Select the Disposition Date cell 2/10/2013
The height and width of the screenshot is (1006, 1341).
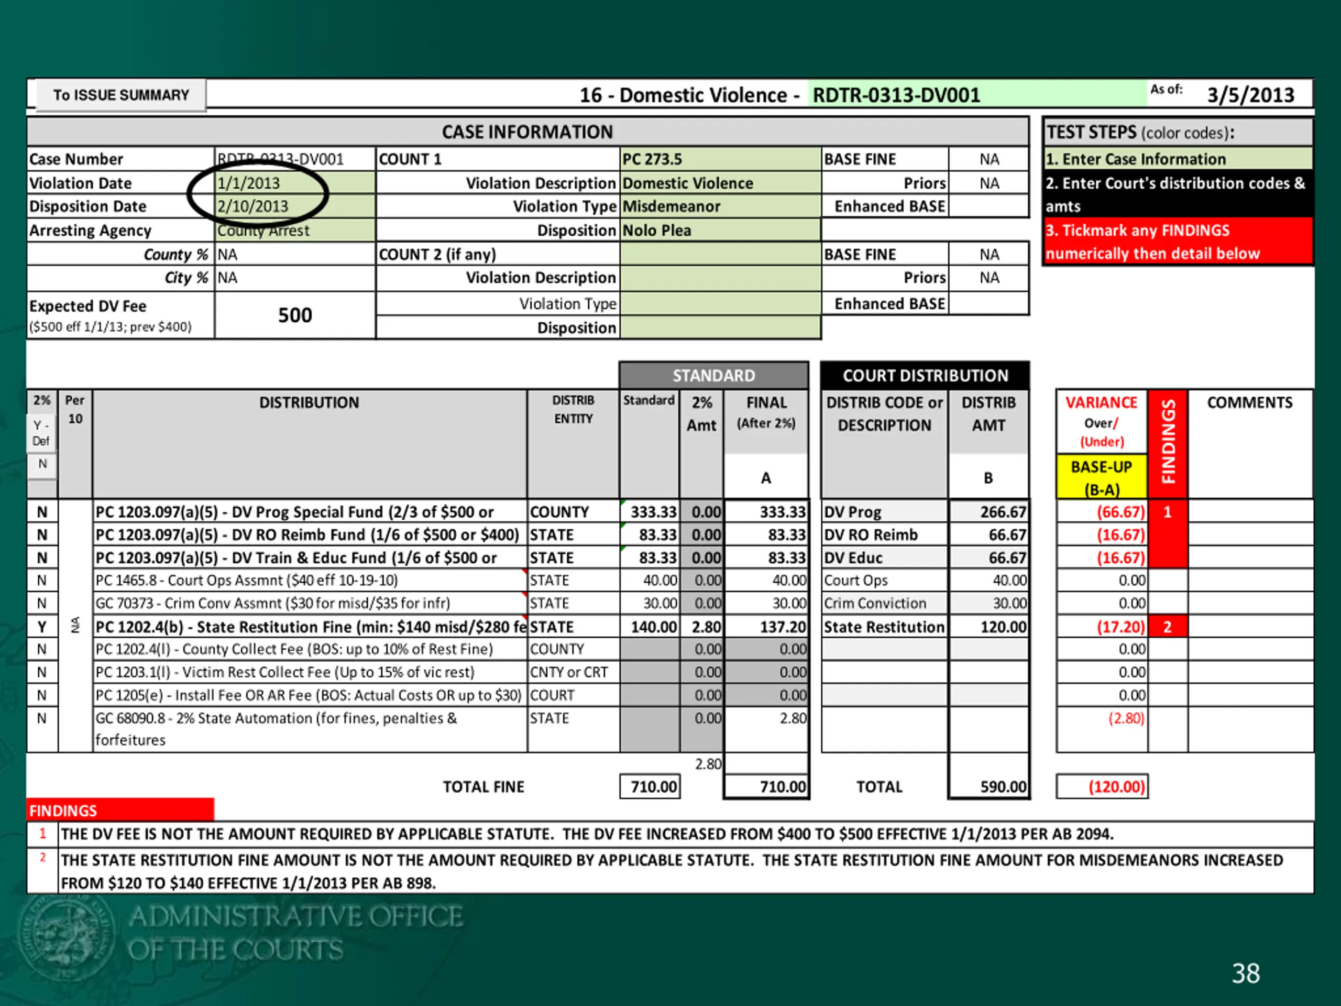(295, 206)
